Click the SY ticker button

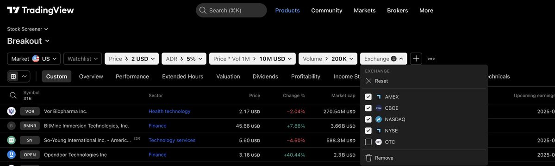coord(30,140)
